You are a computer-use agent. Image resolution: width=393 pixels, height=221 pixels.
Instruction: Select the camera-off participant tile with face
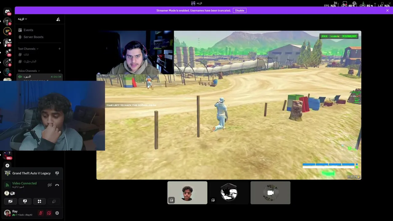click(187, 193)
